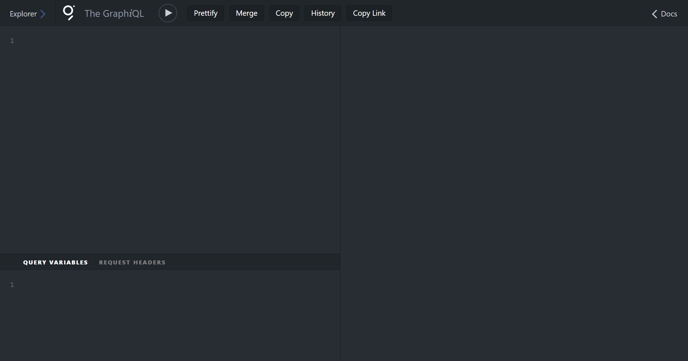Viewport: 688px width, 361px height.
Task: Open the query History panel
Action: 322,13
